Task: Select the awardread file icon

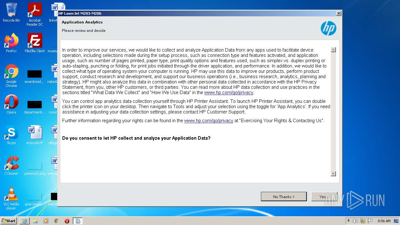Action: tap(35, 76)
